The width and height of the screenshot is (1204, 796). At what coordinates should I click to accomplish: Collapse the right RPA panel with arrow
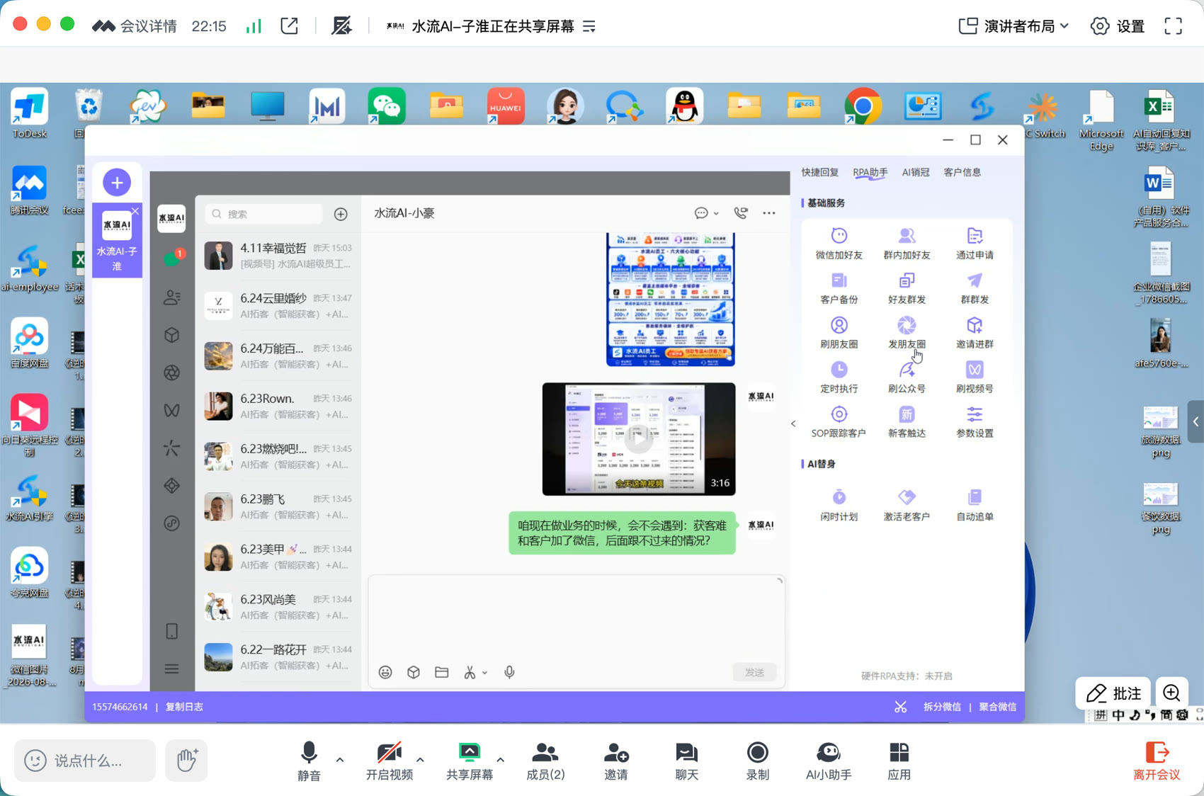click(x=793, y=423)
